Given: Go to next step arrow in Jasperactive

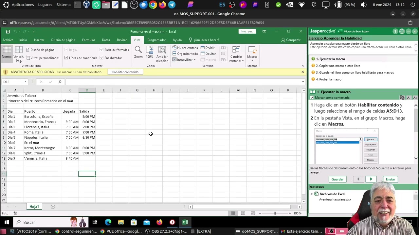Looking at the screenshot, I should click(371, 179).
